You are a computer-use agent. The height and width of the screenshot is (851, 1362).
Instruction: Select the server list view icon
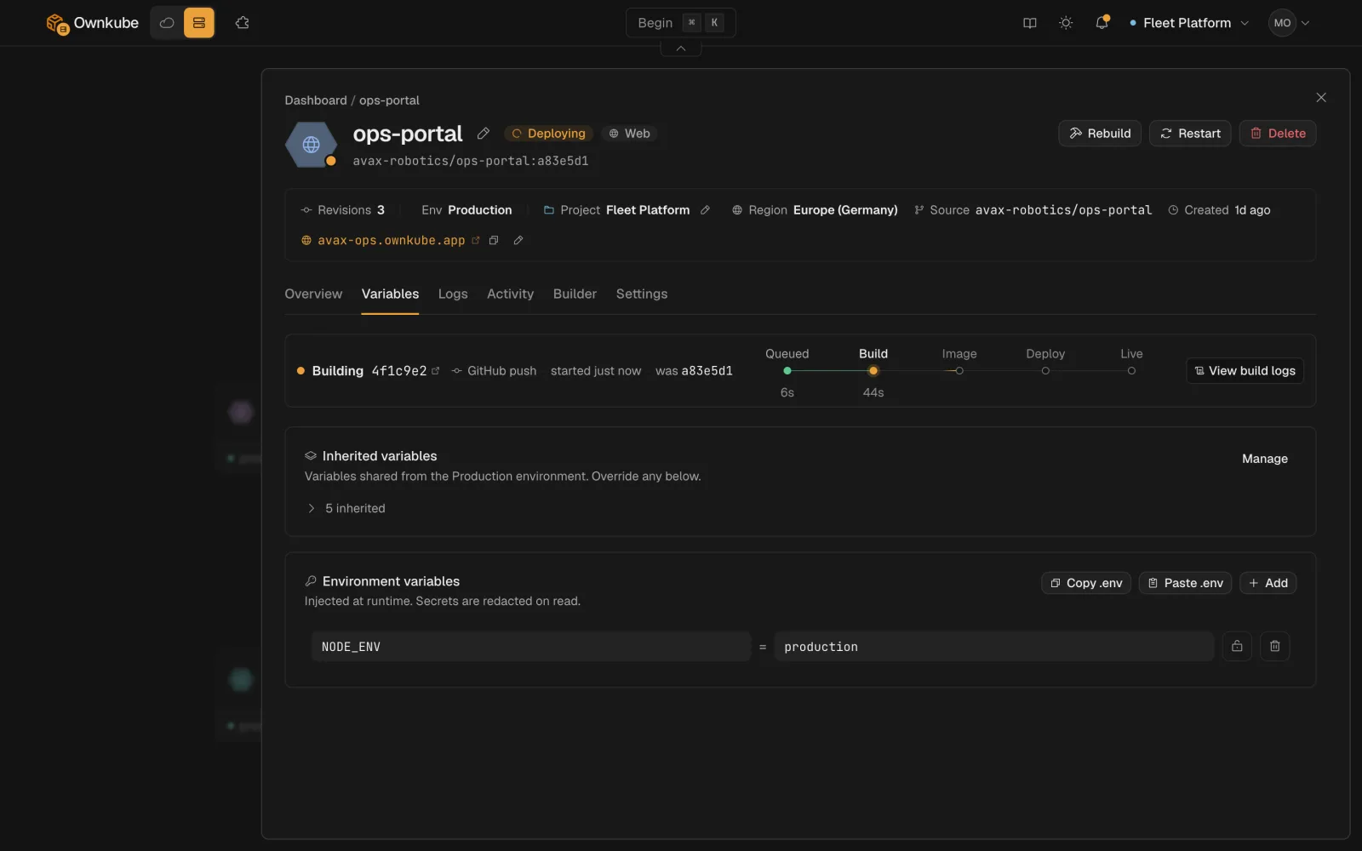click(x=199, y=23)
